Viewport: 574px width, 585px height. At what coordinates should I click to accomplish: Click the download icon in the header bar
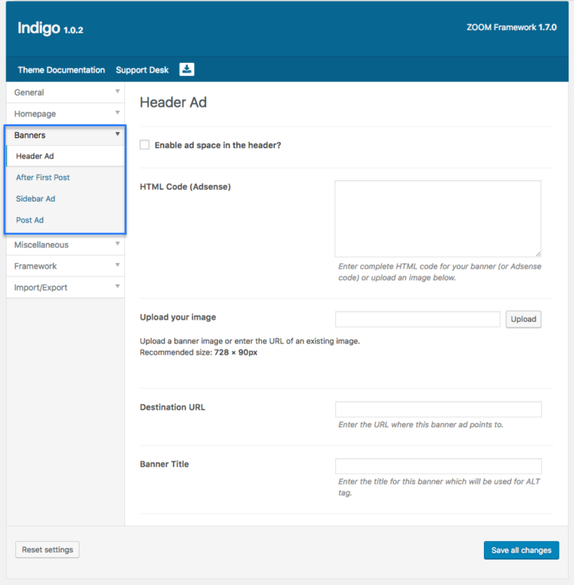pyautogui.click(x=187, y=69)
